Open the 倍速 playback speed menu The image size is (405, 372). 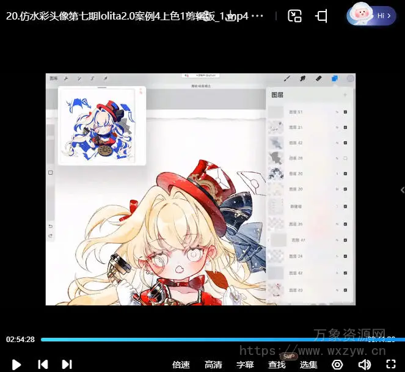181,365
